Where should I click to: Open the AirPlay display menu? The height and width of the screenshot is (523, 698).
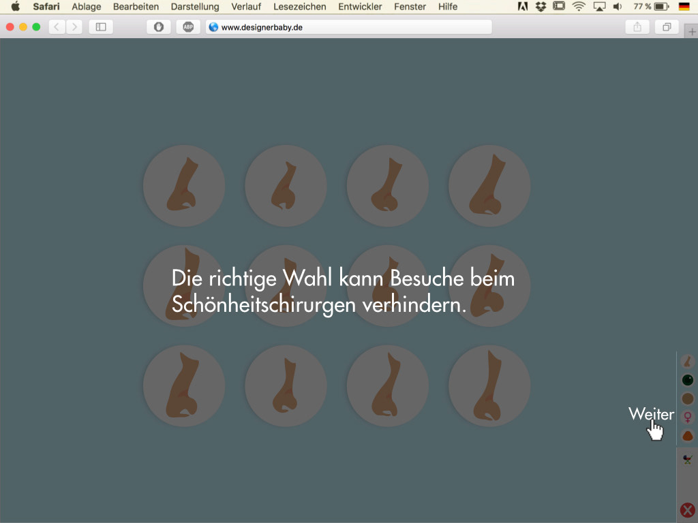pyautogui.click(x=600, y=7)
